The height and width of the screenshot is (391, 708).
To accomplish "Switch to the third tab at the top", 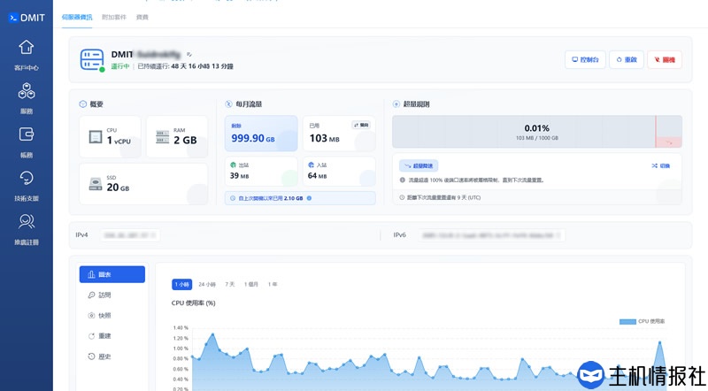I will point(142,17).
